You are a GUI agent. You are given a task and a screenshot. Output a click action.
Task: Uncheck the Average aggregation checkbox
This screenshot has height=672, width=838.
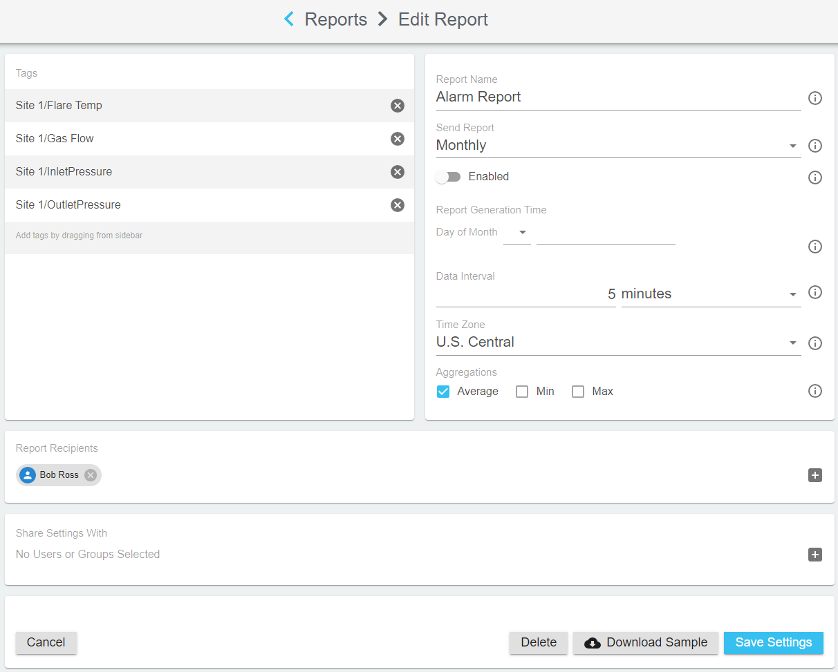pyautogui.click(x=444, y=392)
